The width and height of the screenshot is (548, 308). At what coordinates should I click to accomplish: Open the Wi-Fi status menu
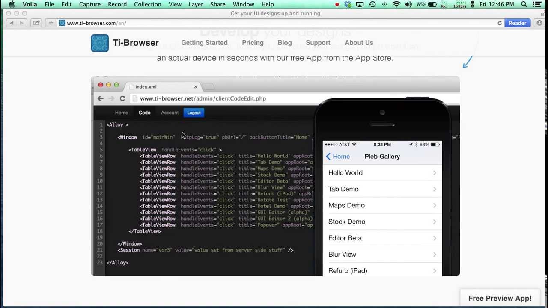coord(396,4)
